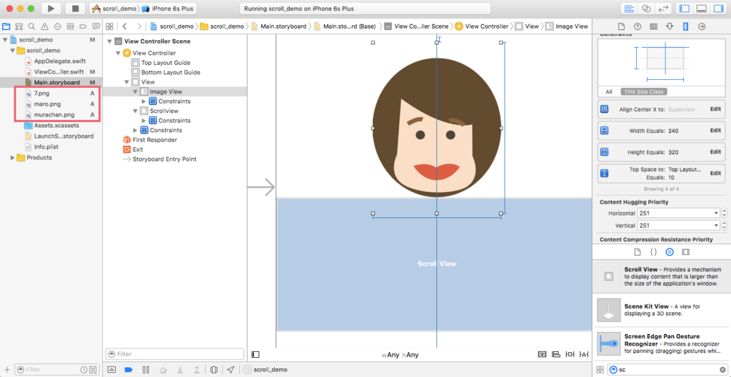Open the Test navigator
The height and width of the screenshot is (377, 731).
[x=58, y=26]
